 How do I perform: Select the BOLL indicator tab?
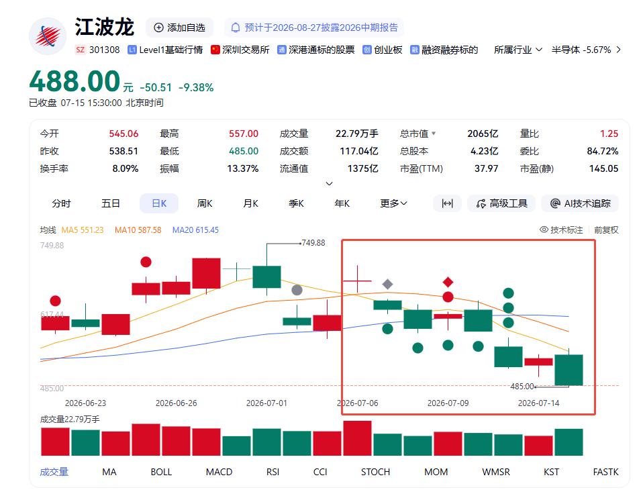click(161, 472)
